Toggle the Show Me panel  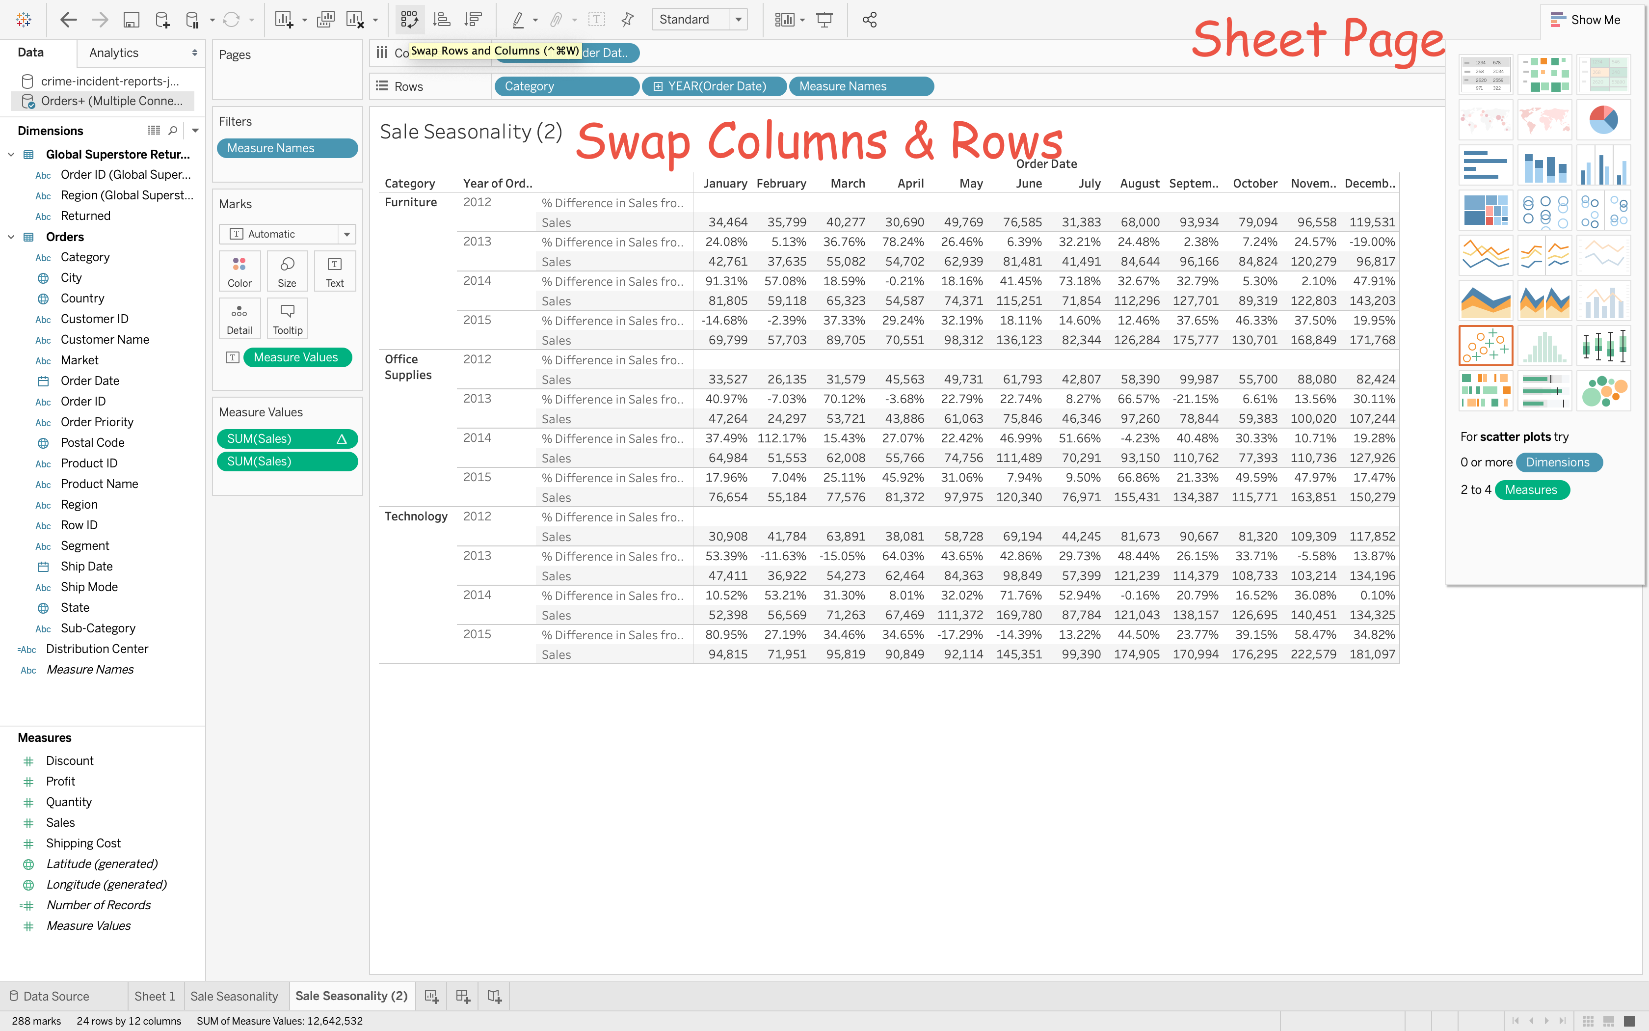pos(1585,20)
